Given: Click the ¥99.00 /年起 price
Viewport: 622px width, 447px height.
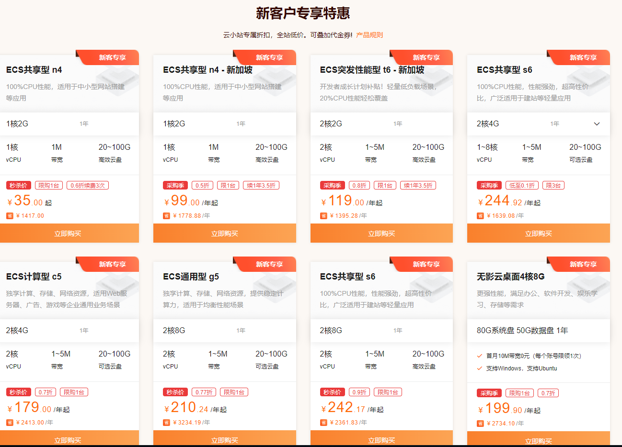Looking at the screenshot, I should click(x=191, y=201).
